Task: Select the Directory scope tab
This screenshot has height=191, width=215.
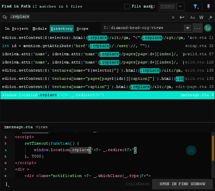Action: tap(62, 29)
